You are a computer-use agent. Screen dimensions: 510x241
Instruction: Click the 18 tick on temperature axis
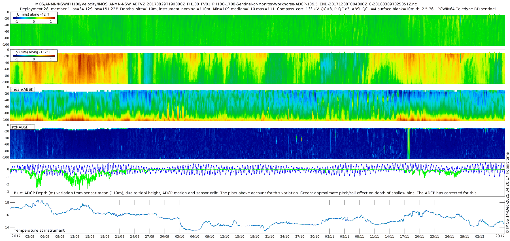coord(7,202)
